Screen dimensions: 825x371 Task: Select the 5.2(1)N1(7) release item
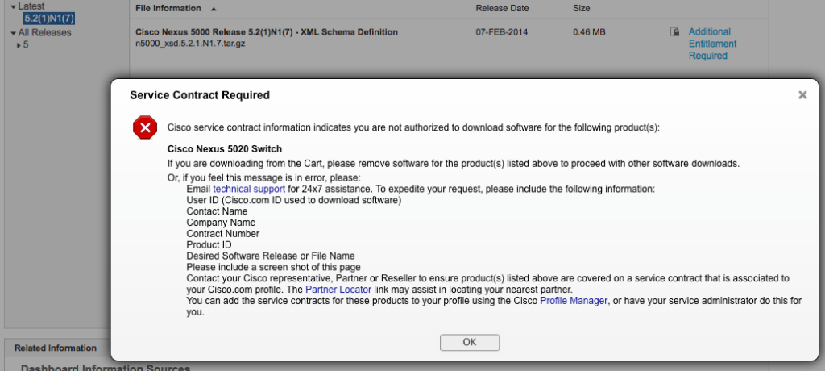point(49,19)
